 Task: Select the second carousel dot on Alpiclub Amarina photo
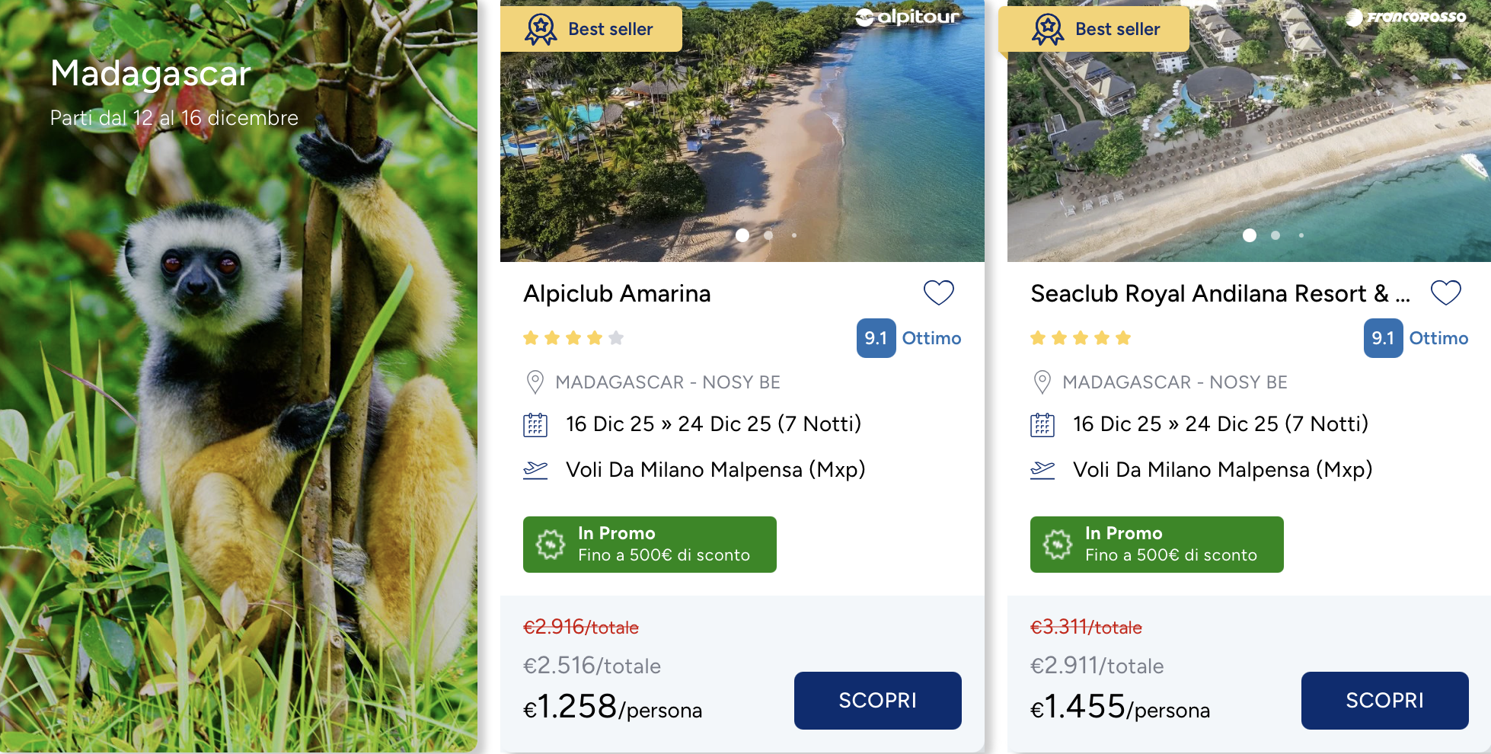click(x=768, y=236)
